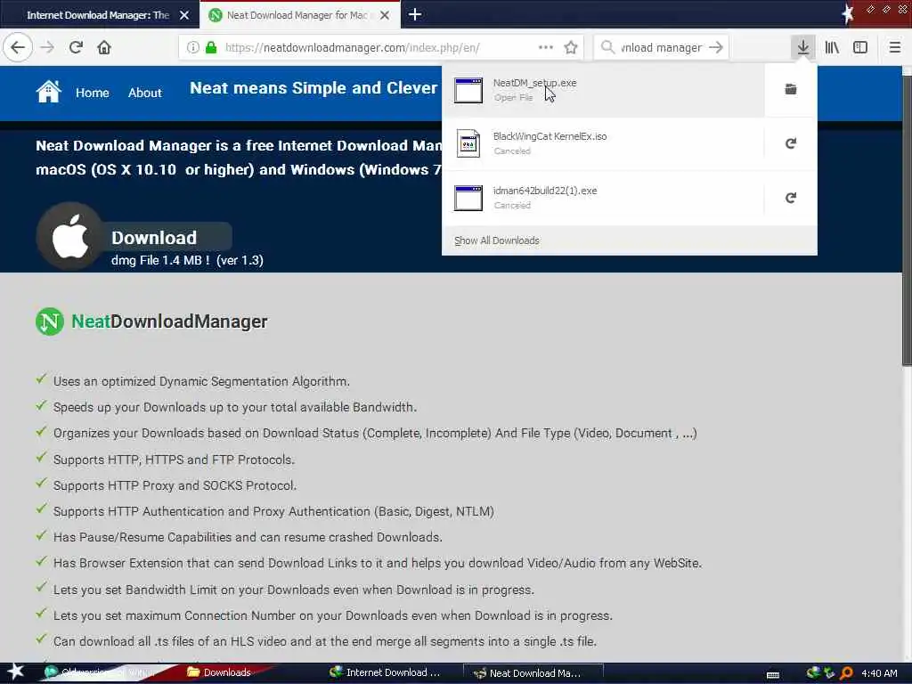Screen dimensions: 912x684
Task: Go back with the browser back arrow
Action: (18, 47)
